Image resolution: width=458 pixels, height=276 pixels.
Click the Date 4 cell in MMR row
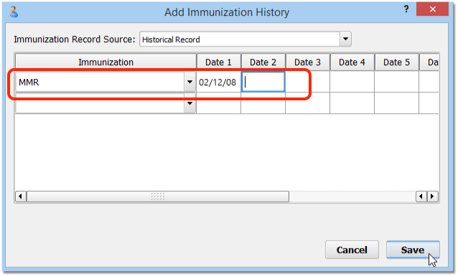point(352,82)
